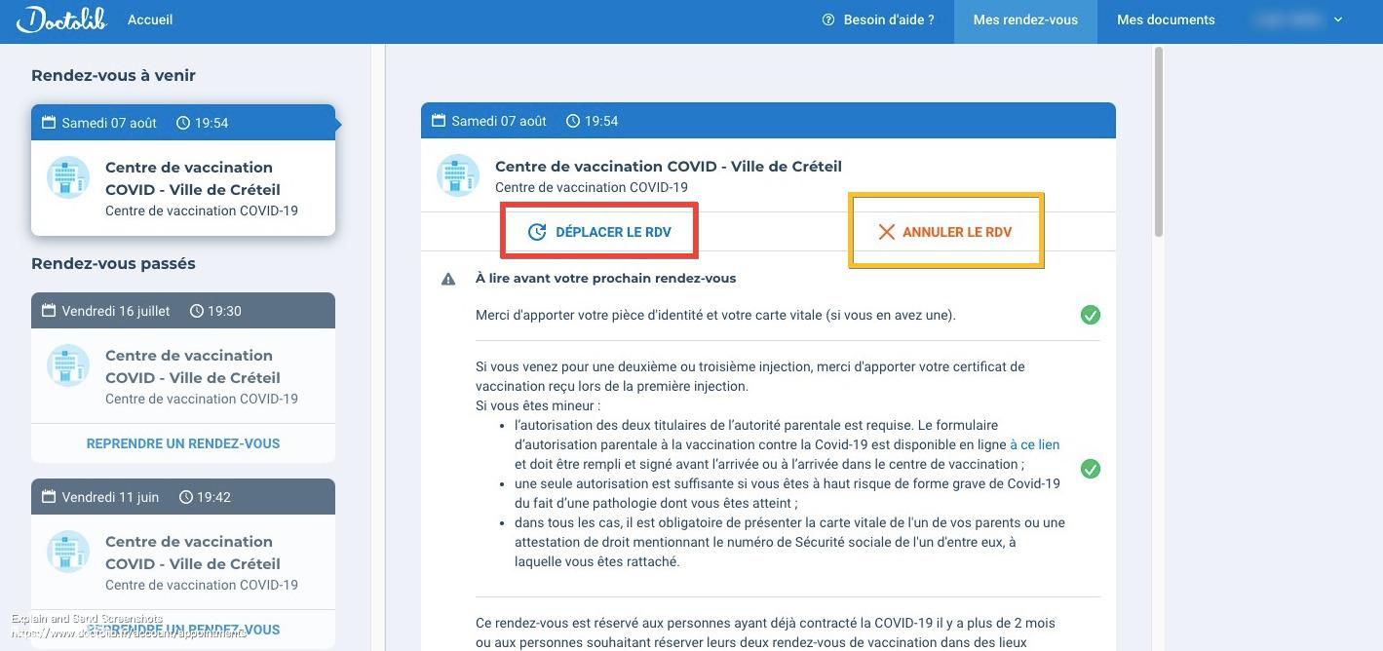Viewport: 1383px width, 651px height.
Task: Click the Annuler le RDV button
Action: (x=945, y=232)
